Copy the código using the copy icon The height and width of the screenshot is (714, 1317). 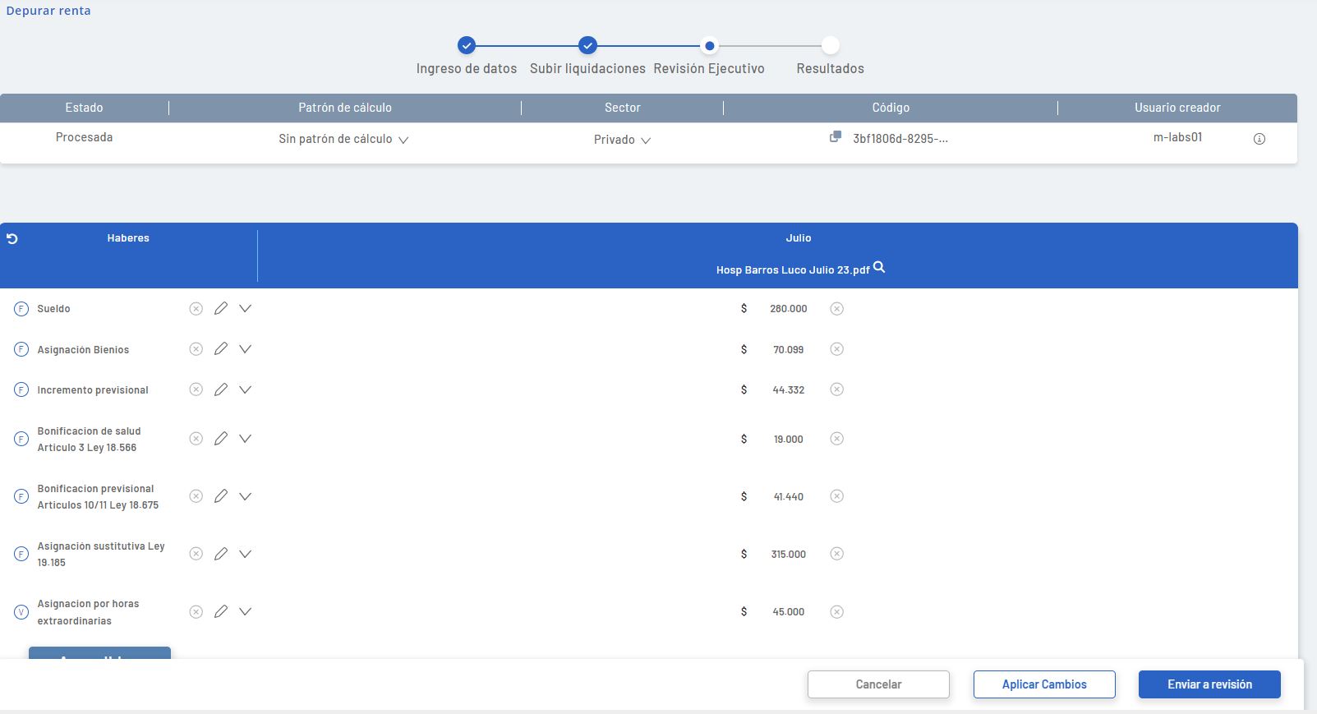836,137
